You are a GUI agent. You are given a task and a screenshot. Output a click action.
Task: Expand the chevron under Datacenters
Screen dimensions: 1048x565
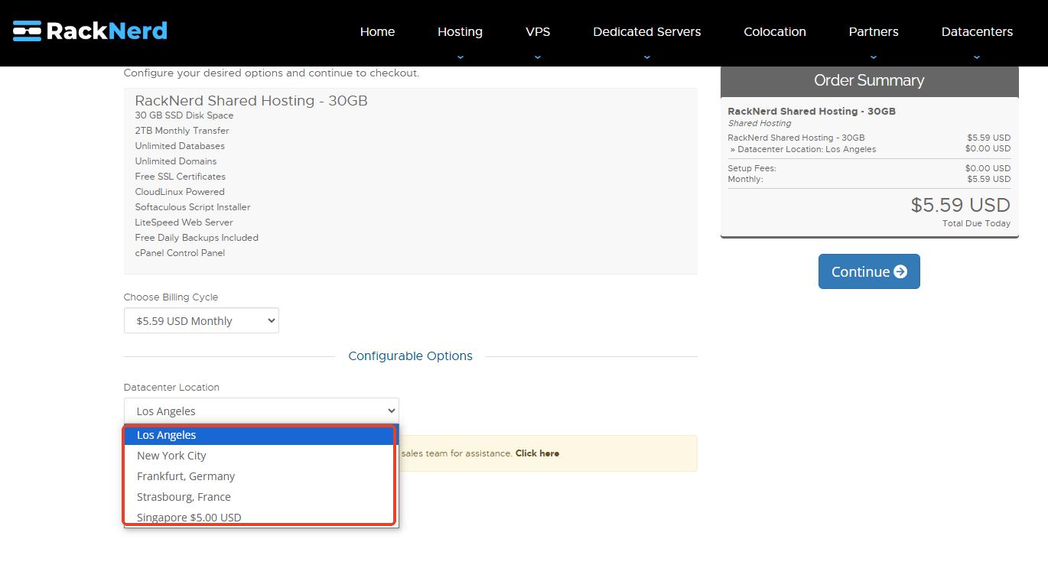point(977,57)
